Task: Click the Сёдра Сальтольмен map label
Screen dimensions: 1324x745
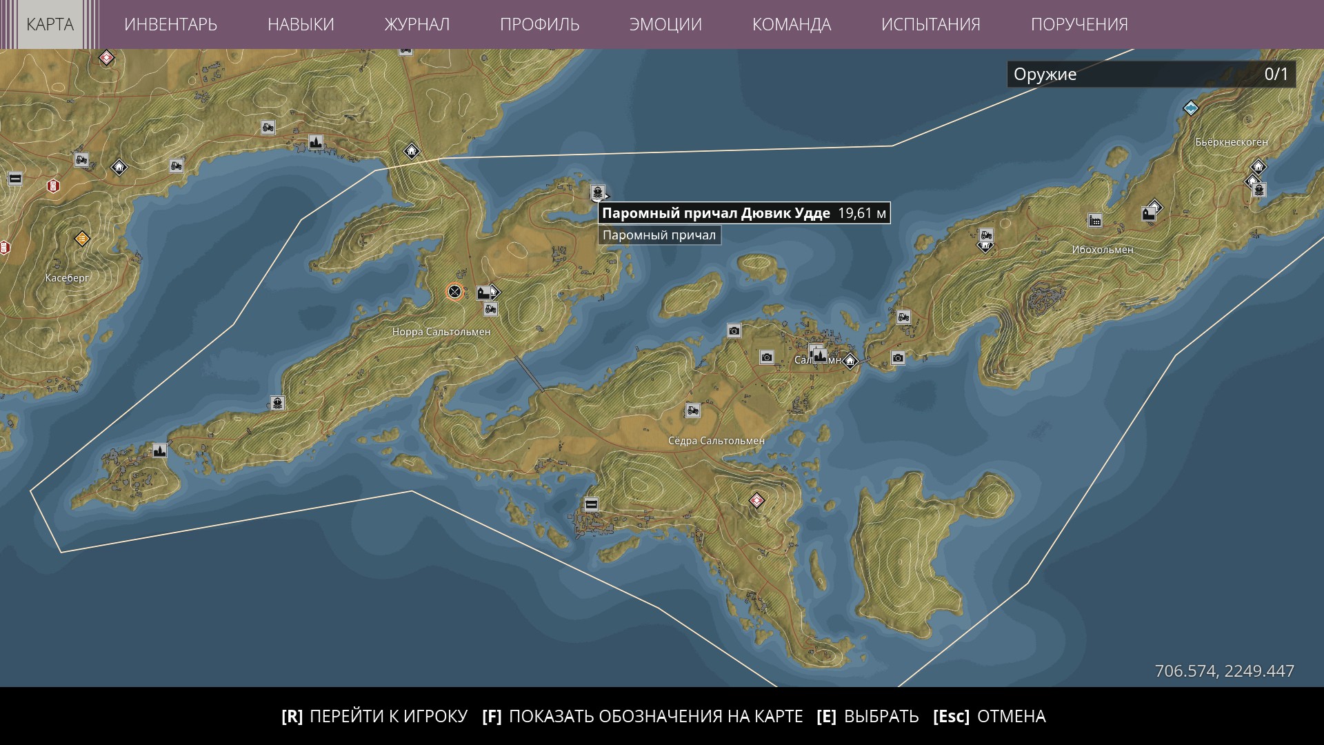Action: tap(716, 441)
